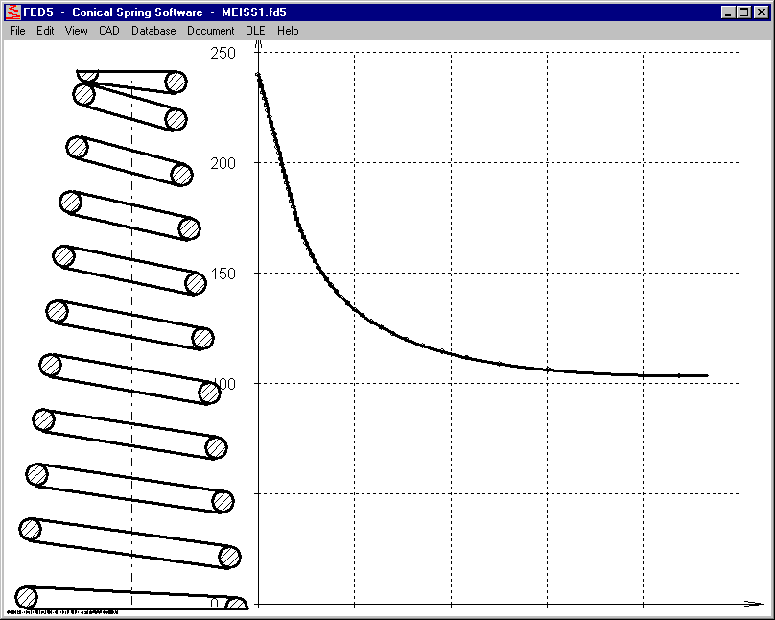The width and height of the screenshot is (775, 620).
Task: Close the FED5 Conical Spring Software window
Action: [760, 12]
